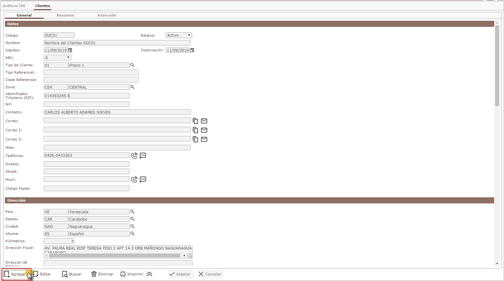Click the call icon beside Teléfonos
The width and height of the screenshot is (504, 281).
[x=134, y=156]
